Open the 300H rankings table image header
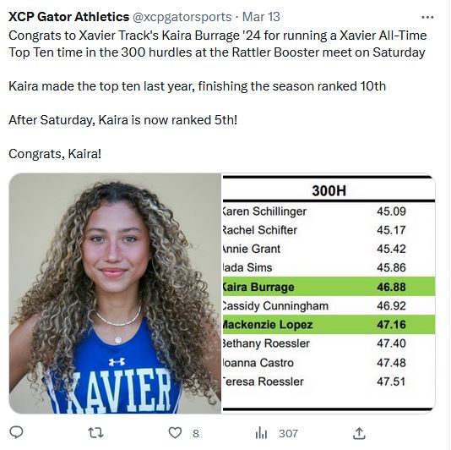This screenshot has width=451, height=450. 329,190
